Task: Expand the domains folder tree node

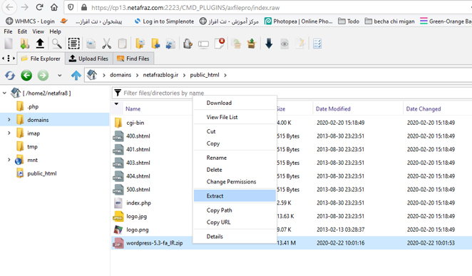Action: tap(9, 120)
